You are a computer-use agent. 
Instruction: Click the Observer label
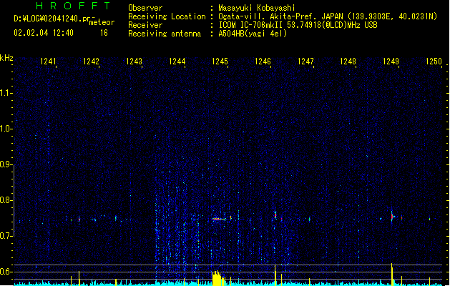coord(145,8)
